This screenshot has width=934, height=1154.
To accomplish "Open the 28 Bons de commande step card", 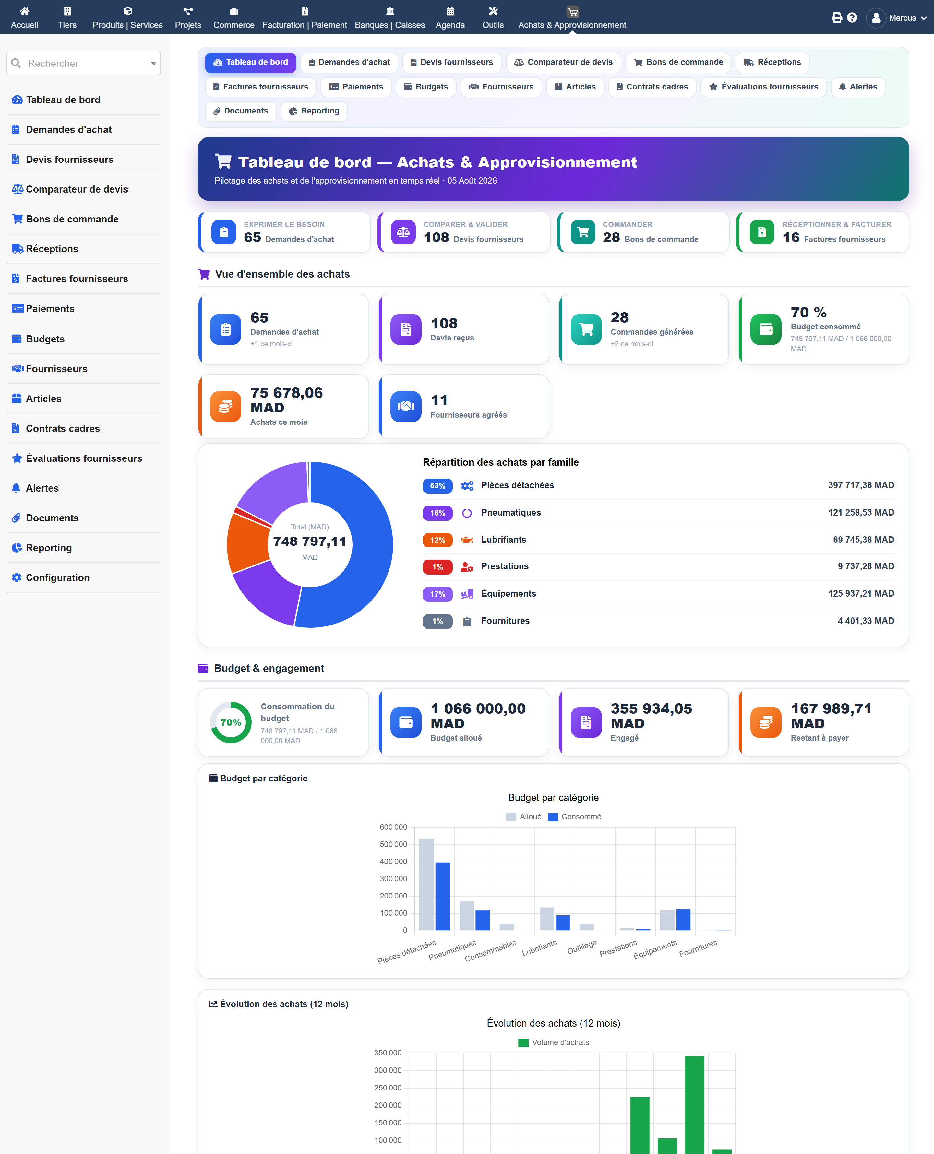I will (x=643, y=232).
